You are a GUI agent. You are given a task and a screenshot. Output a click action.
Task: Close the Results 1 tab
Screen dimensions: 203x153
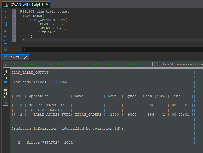[x=26, y=57]
